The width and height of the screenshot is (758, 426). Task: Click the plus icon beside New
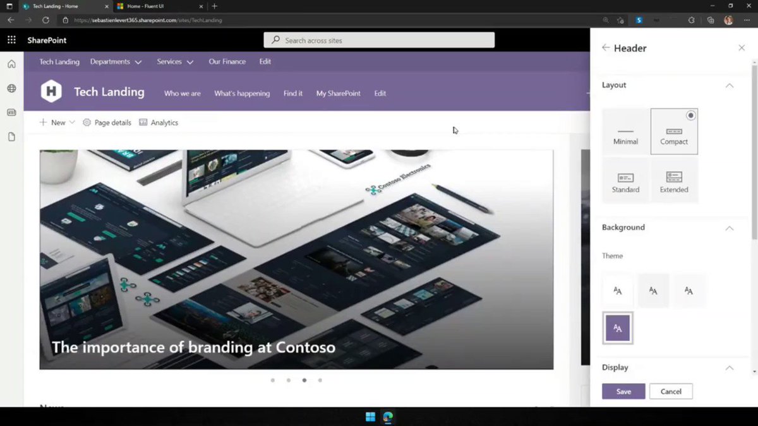click(43, 122)
